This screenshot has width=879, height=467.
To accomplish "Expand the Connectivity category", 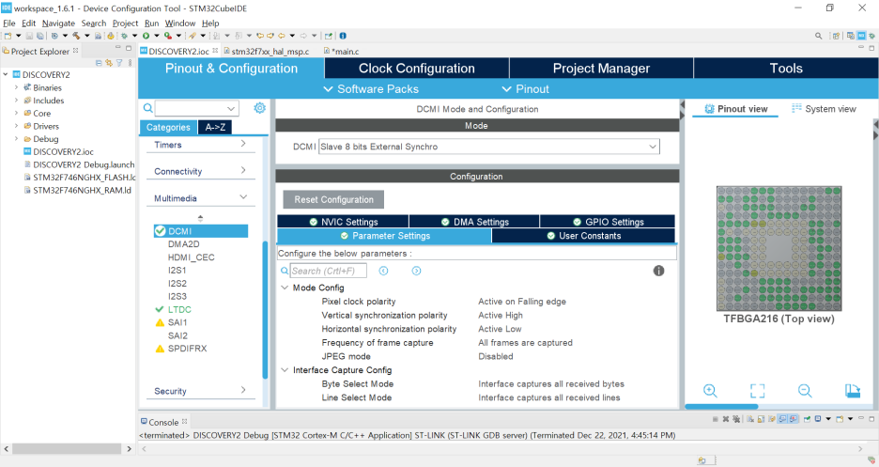I will coord(243,170).
